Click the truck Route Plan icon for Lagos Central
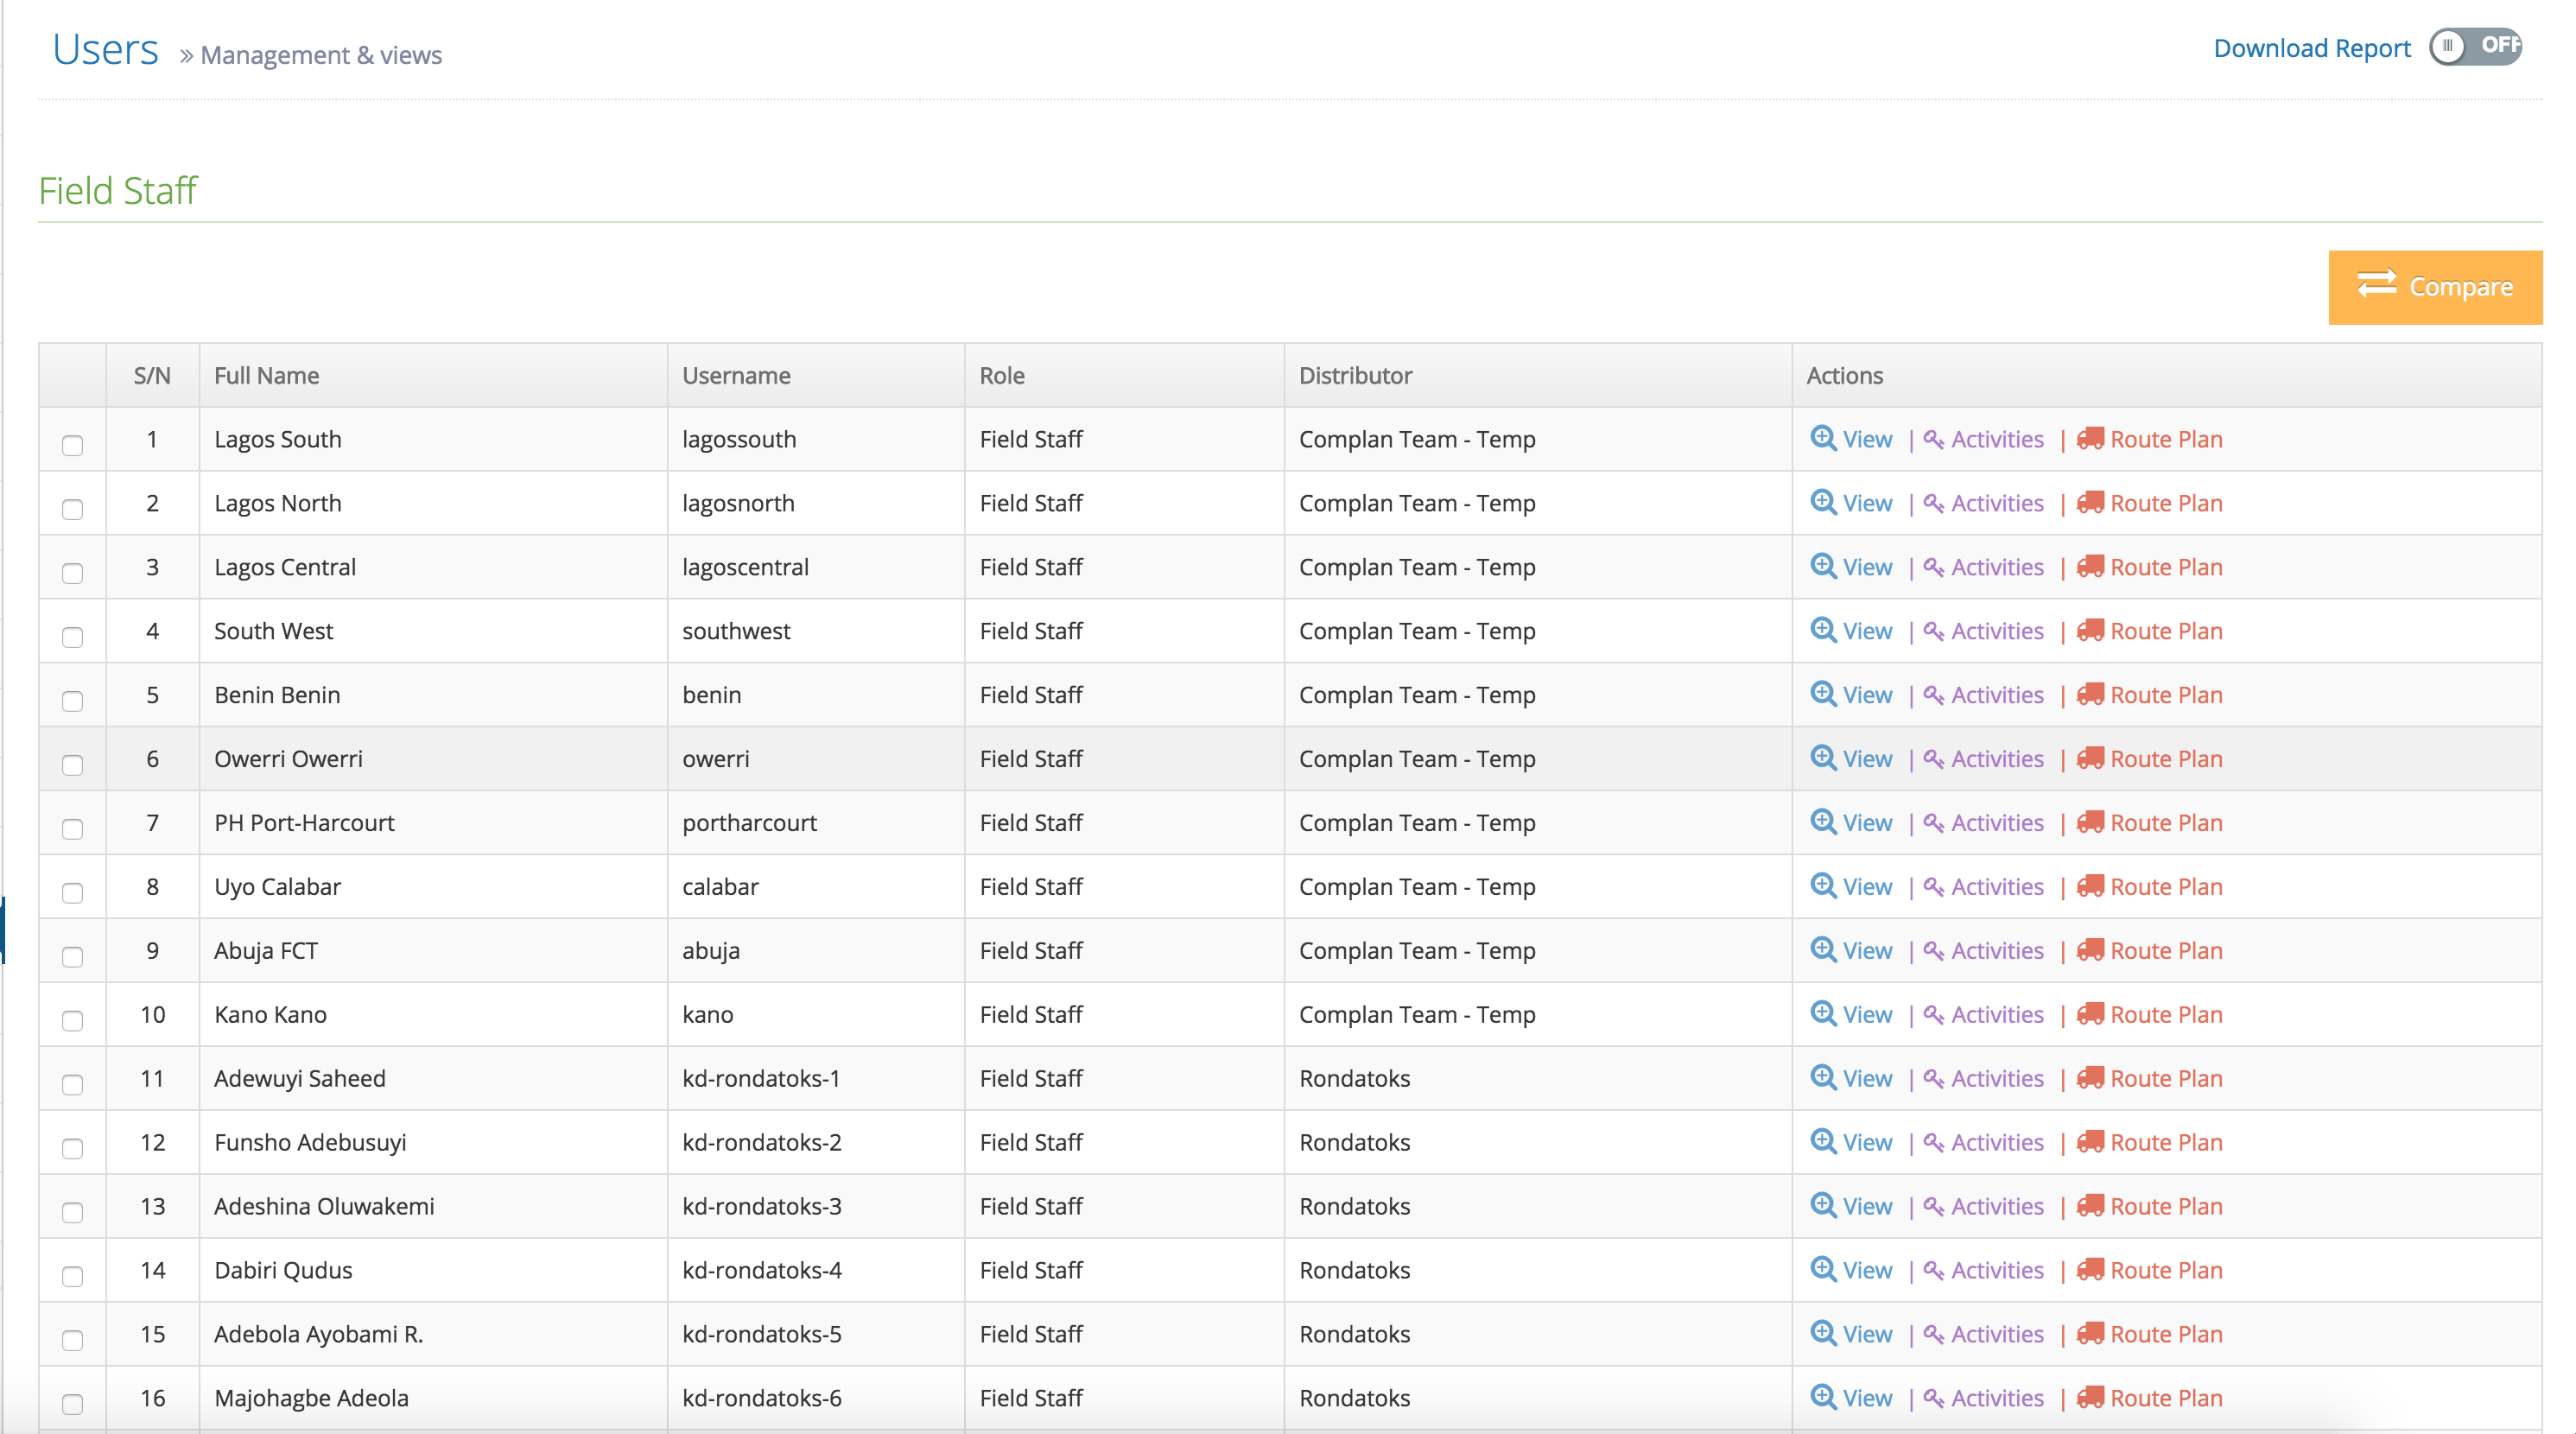The height and width of the screenshot is (1434, 2576). tap(2089, 566)
